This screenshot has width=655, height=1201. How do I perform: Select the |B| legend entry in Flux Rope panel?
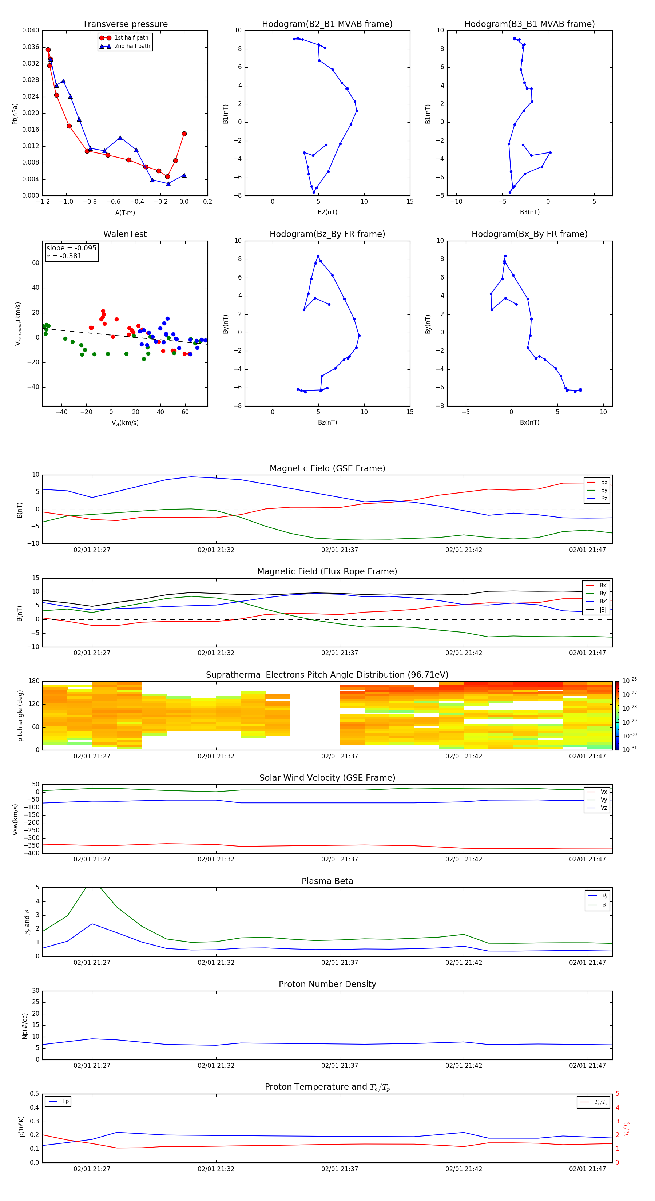[x=596, y=610]
